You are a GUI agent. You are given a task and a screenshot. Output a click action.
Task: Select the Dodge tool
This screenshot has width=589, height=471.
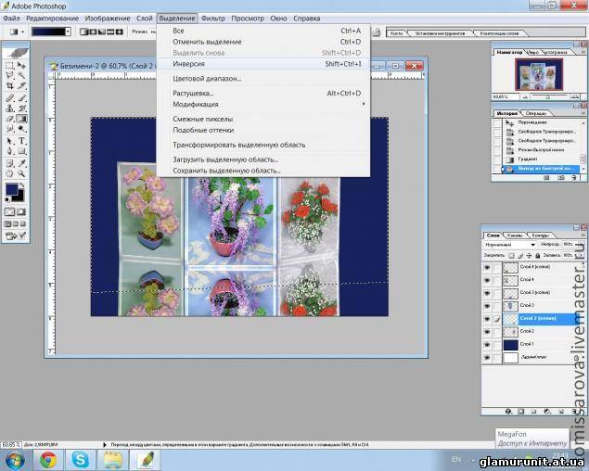(21, 129)
